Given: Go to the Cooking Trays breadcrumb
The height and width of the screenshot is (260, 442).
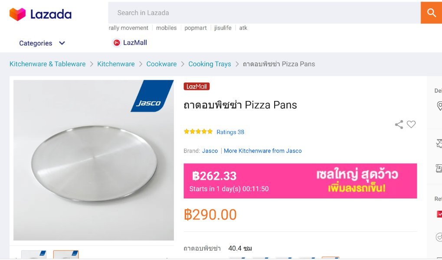Looking at the screenshot, I should click(210, 64).
